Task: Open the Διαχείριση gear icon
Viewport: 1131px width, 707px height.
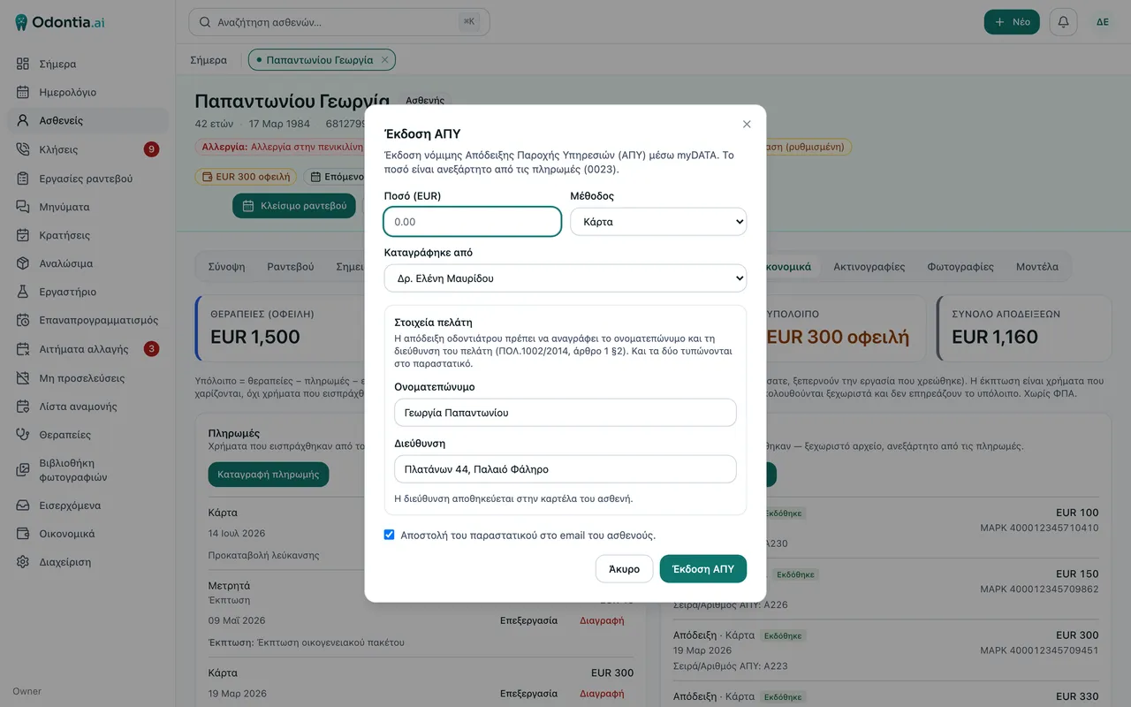Action: point(23,562)
